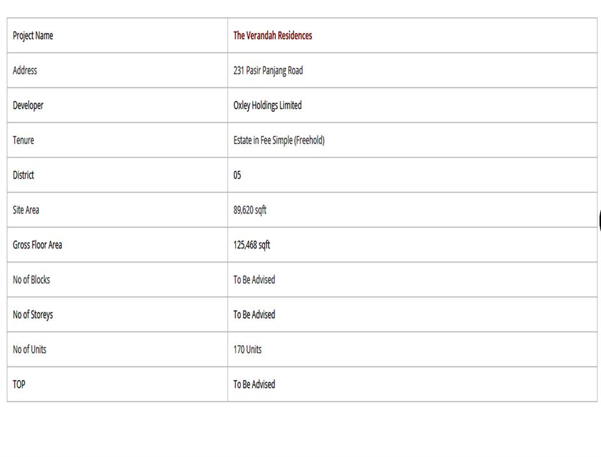Select the 89,620 sqft site area value
601x457 pixels.
[250, 210]
